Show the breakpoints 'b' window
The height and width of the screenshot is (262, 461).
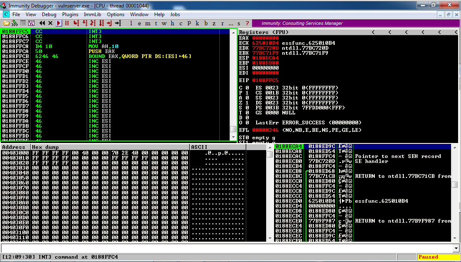[x=206, y=23]
